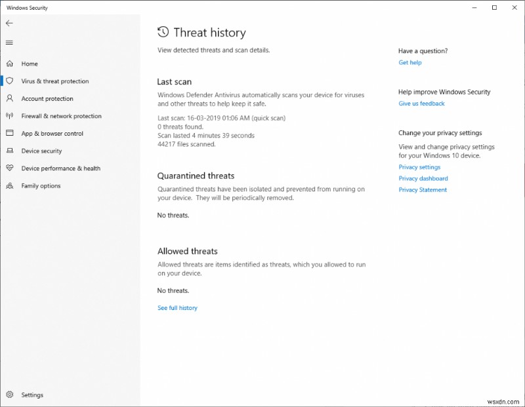The width and height of the screenshot is (525, 407).
Task: Open the Settings gear icon
Action: (x=9, y=395)
